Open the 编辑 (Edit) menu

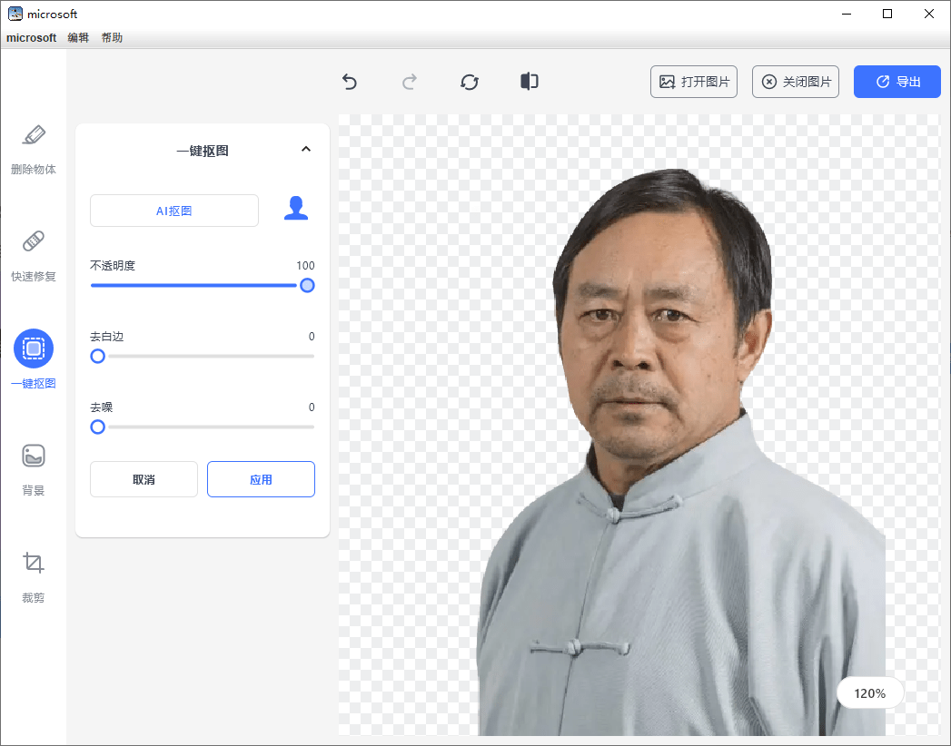click(x=78, y=37)
